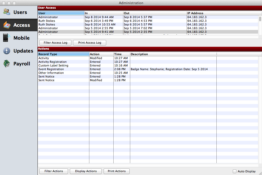Open the Updates section label
Screen dimensions: 262x175
(23, 51)
